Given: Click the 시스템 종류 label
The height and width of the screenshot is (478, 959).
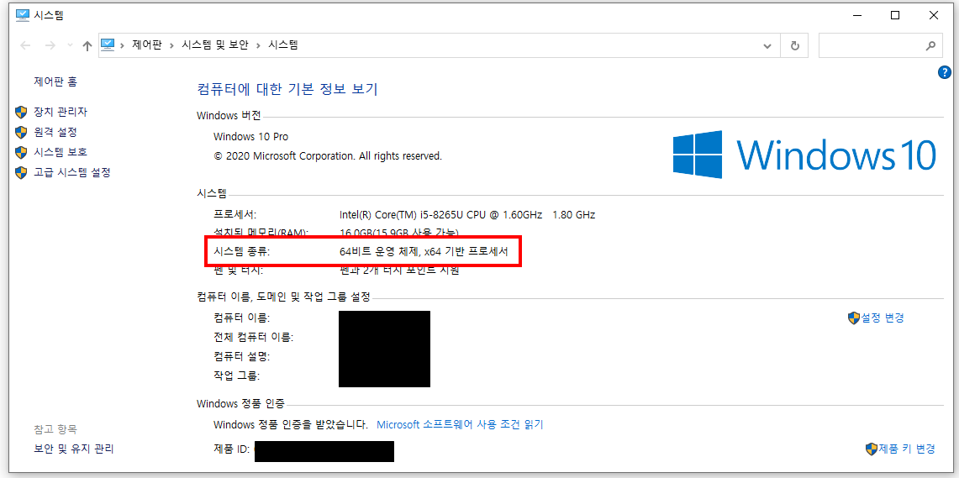Looking at the screenshot, I should coord(241,251).
